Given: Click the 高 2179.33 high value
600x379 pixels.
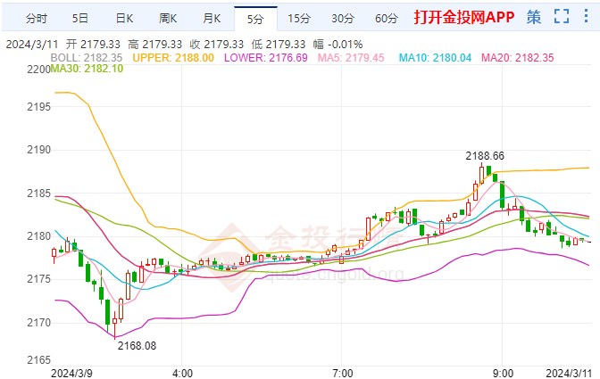Looking at the screenshot, I should click(155, 45).
